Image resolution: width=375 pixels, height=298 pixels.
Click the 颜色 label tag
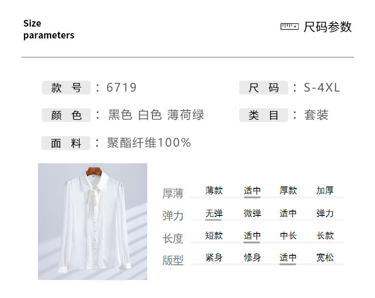[x=66, y=115]
